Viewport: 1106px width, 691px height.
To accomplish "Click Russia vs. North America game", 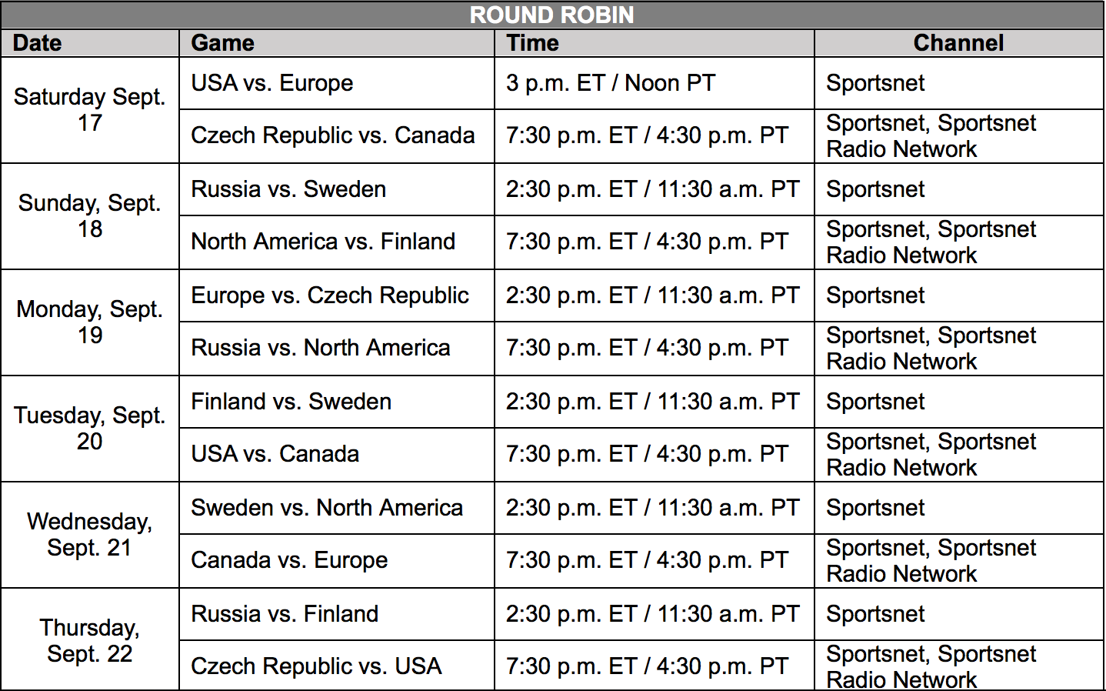I will click(337, 349).
